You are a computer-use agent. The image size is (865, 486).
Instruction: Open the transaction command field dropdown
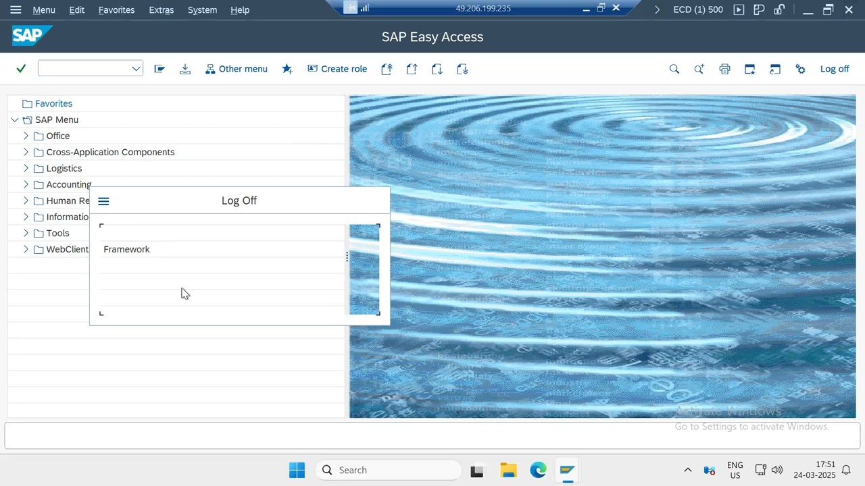coord(136,69)
